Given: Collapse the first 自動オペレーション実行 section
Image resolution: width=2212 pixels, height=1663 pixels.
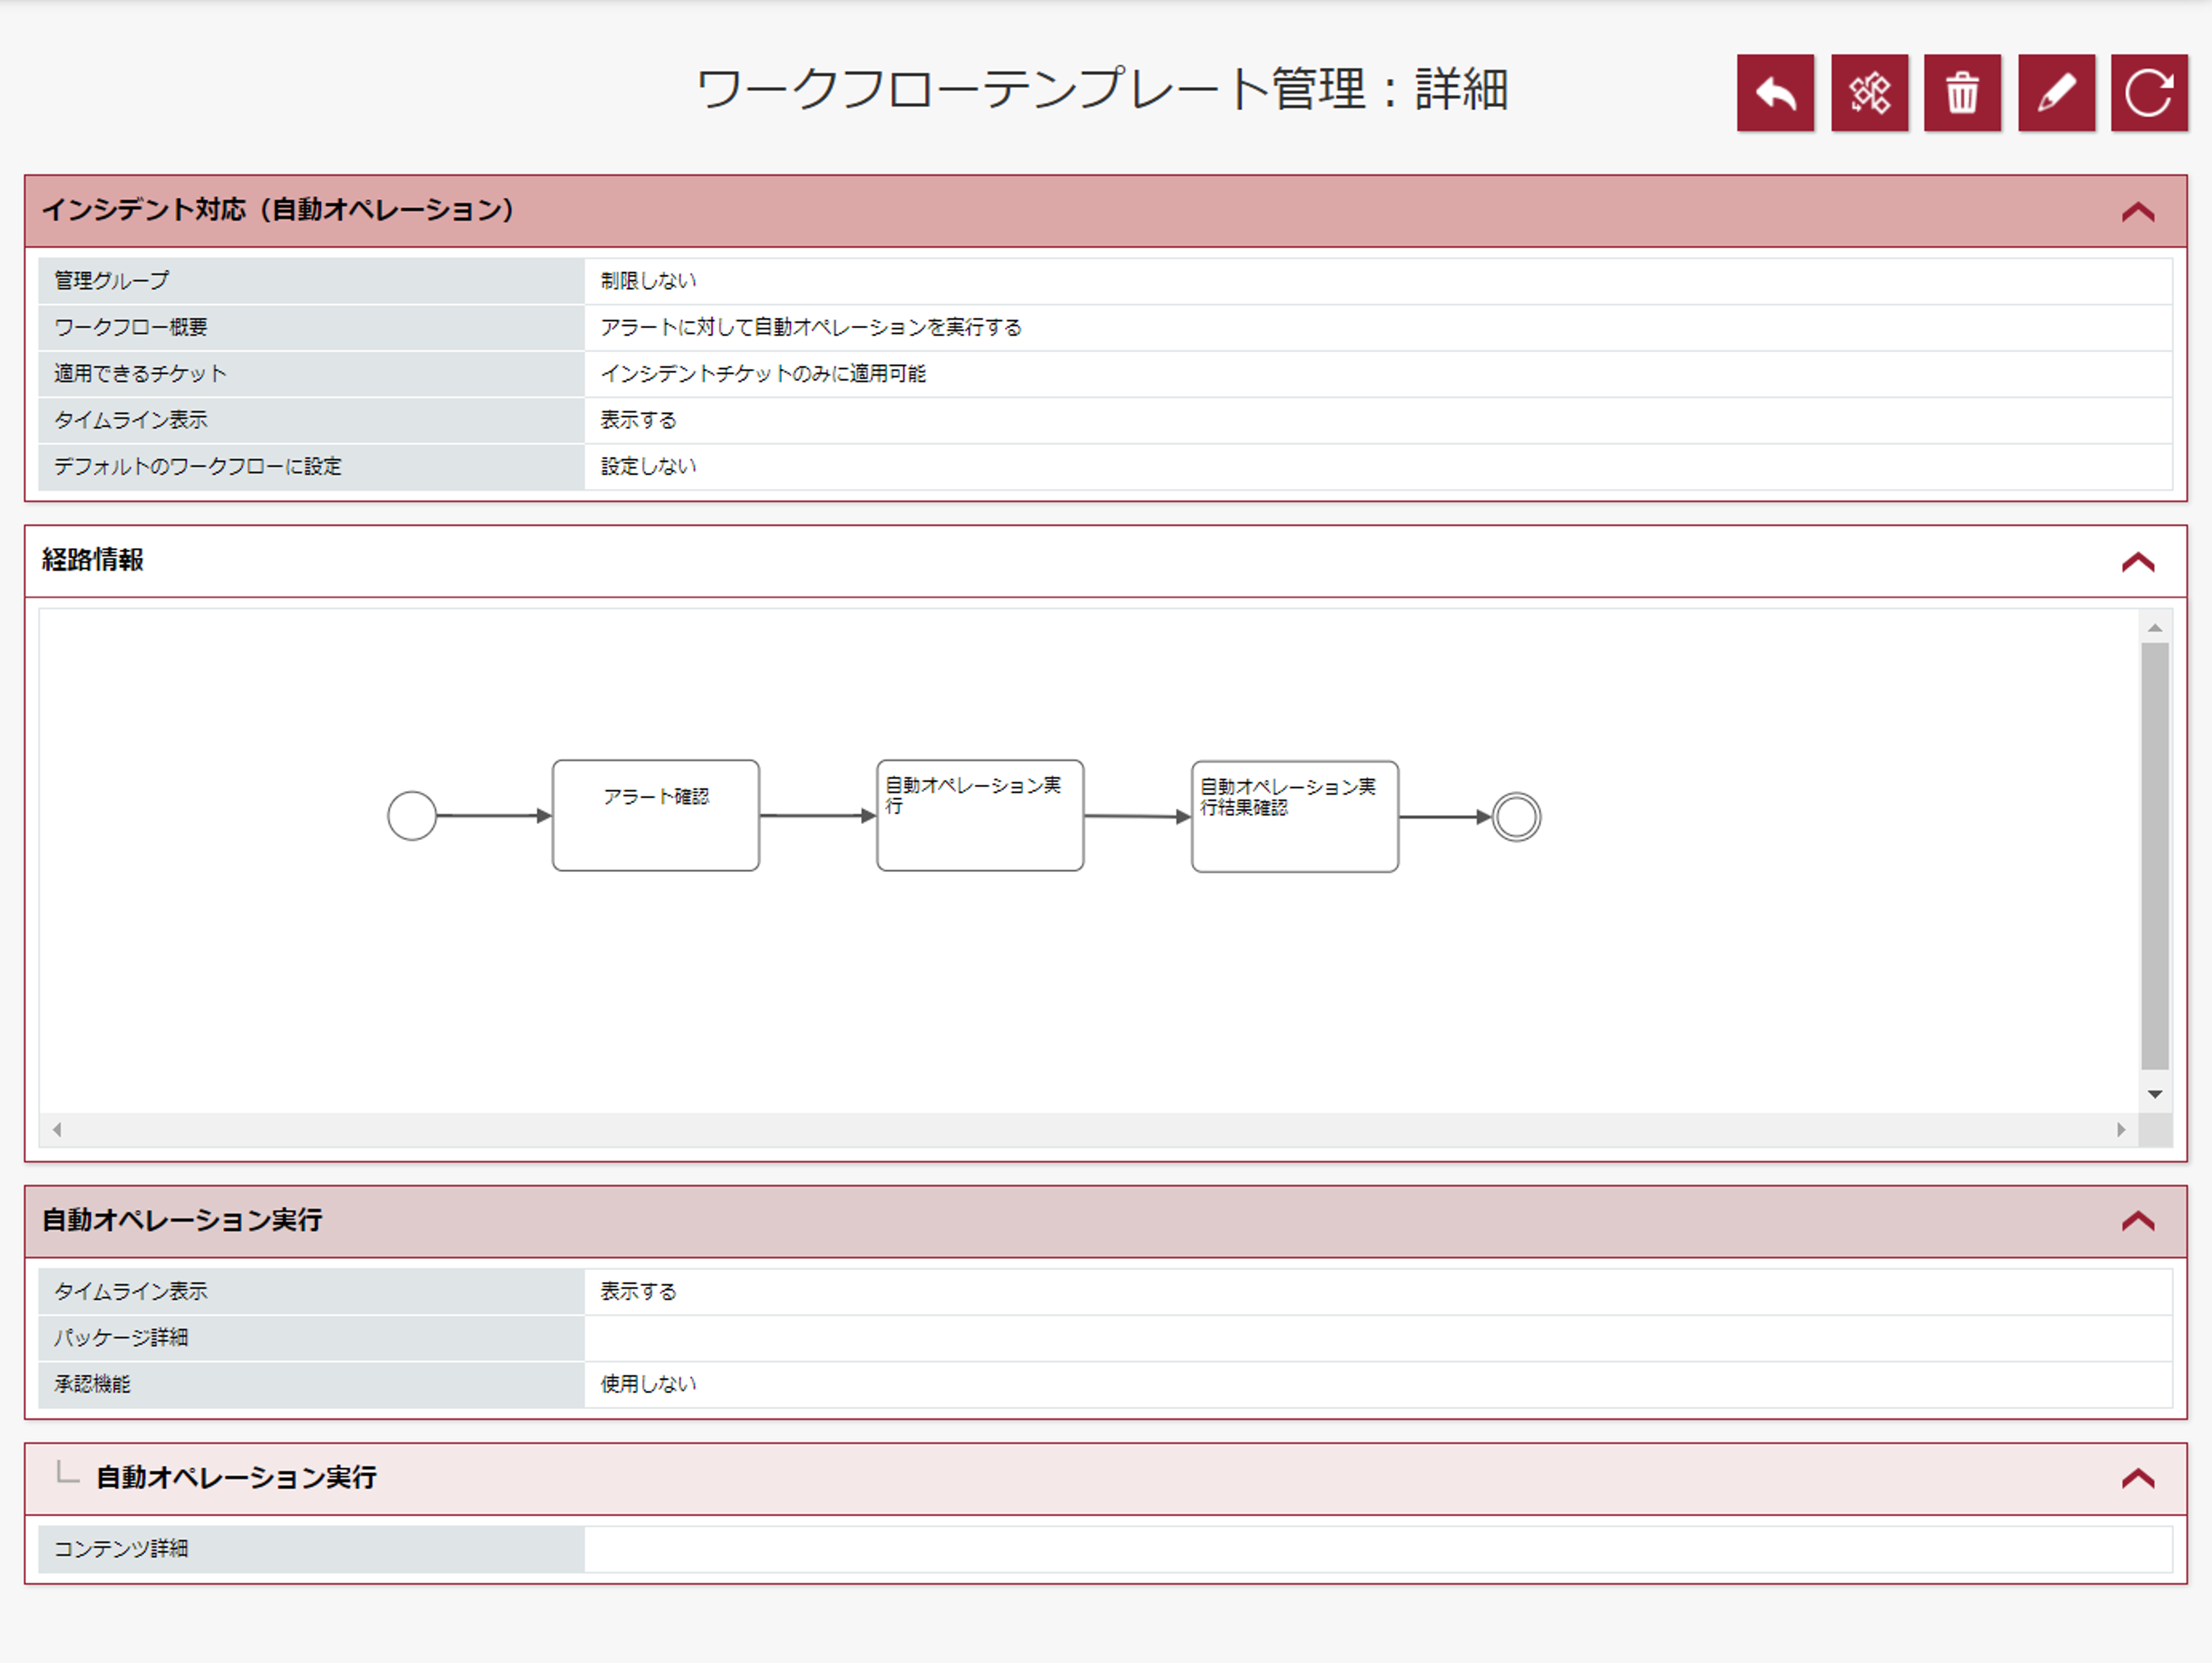Looking at the screenshot, I should pyautogui.click(x=2138, y=1221).
